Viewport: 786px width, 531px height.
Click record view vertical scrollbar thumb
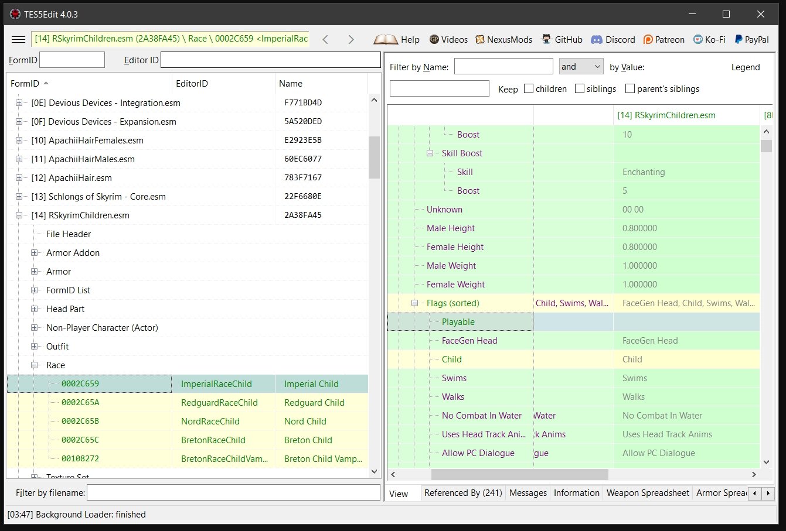click(766, 146)
